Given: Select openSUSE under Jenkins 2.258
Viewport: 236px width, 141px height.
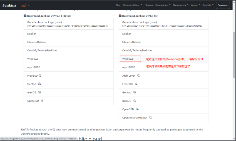Looking at the screenshot, I should [164, 67].
